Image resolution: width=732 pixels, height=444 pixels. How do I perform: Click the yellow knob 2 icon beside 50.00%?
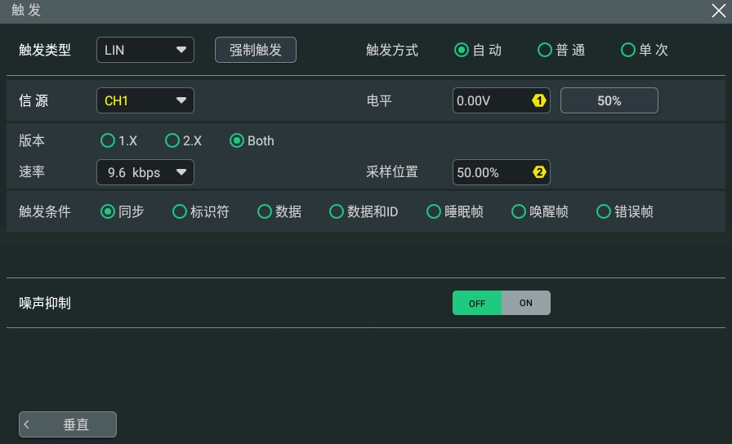[538, 172]
